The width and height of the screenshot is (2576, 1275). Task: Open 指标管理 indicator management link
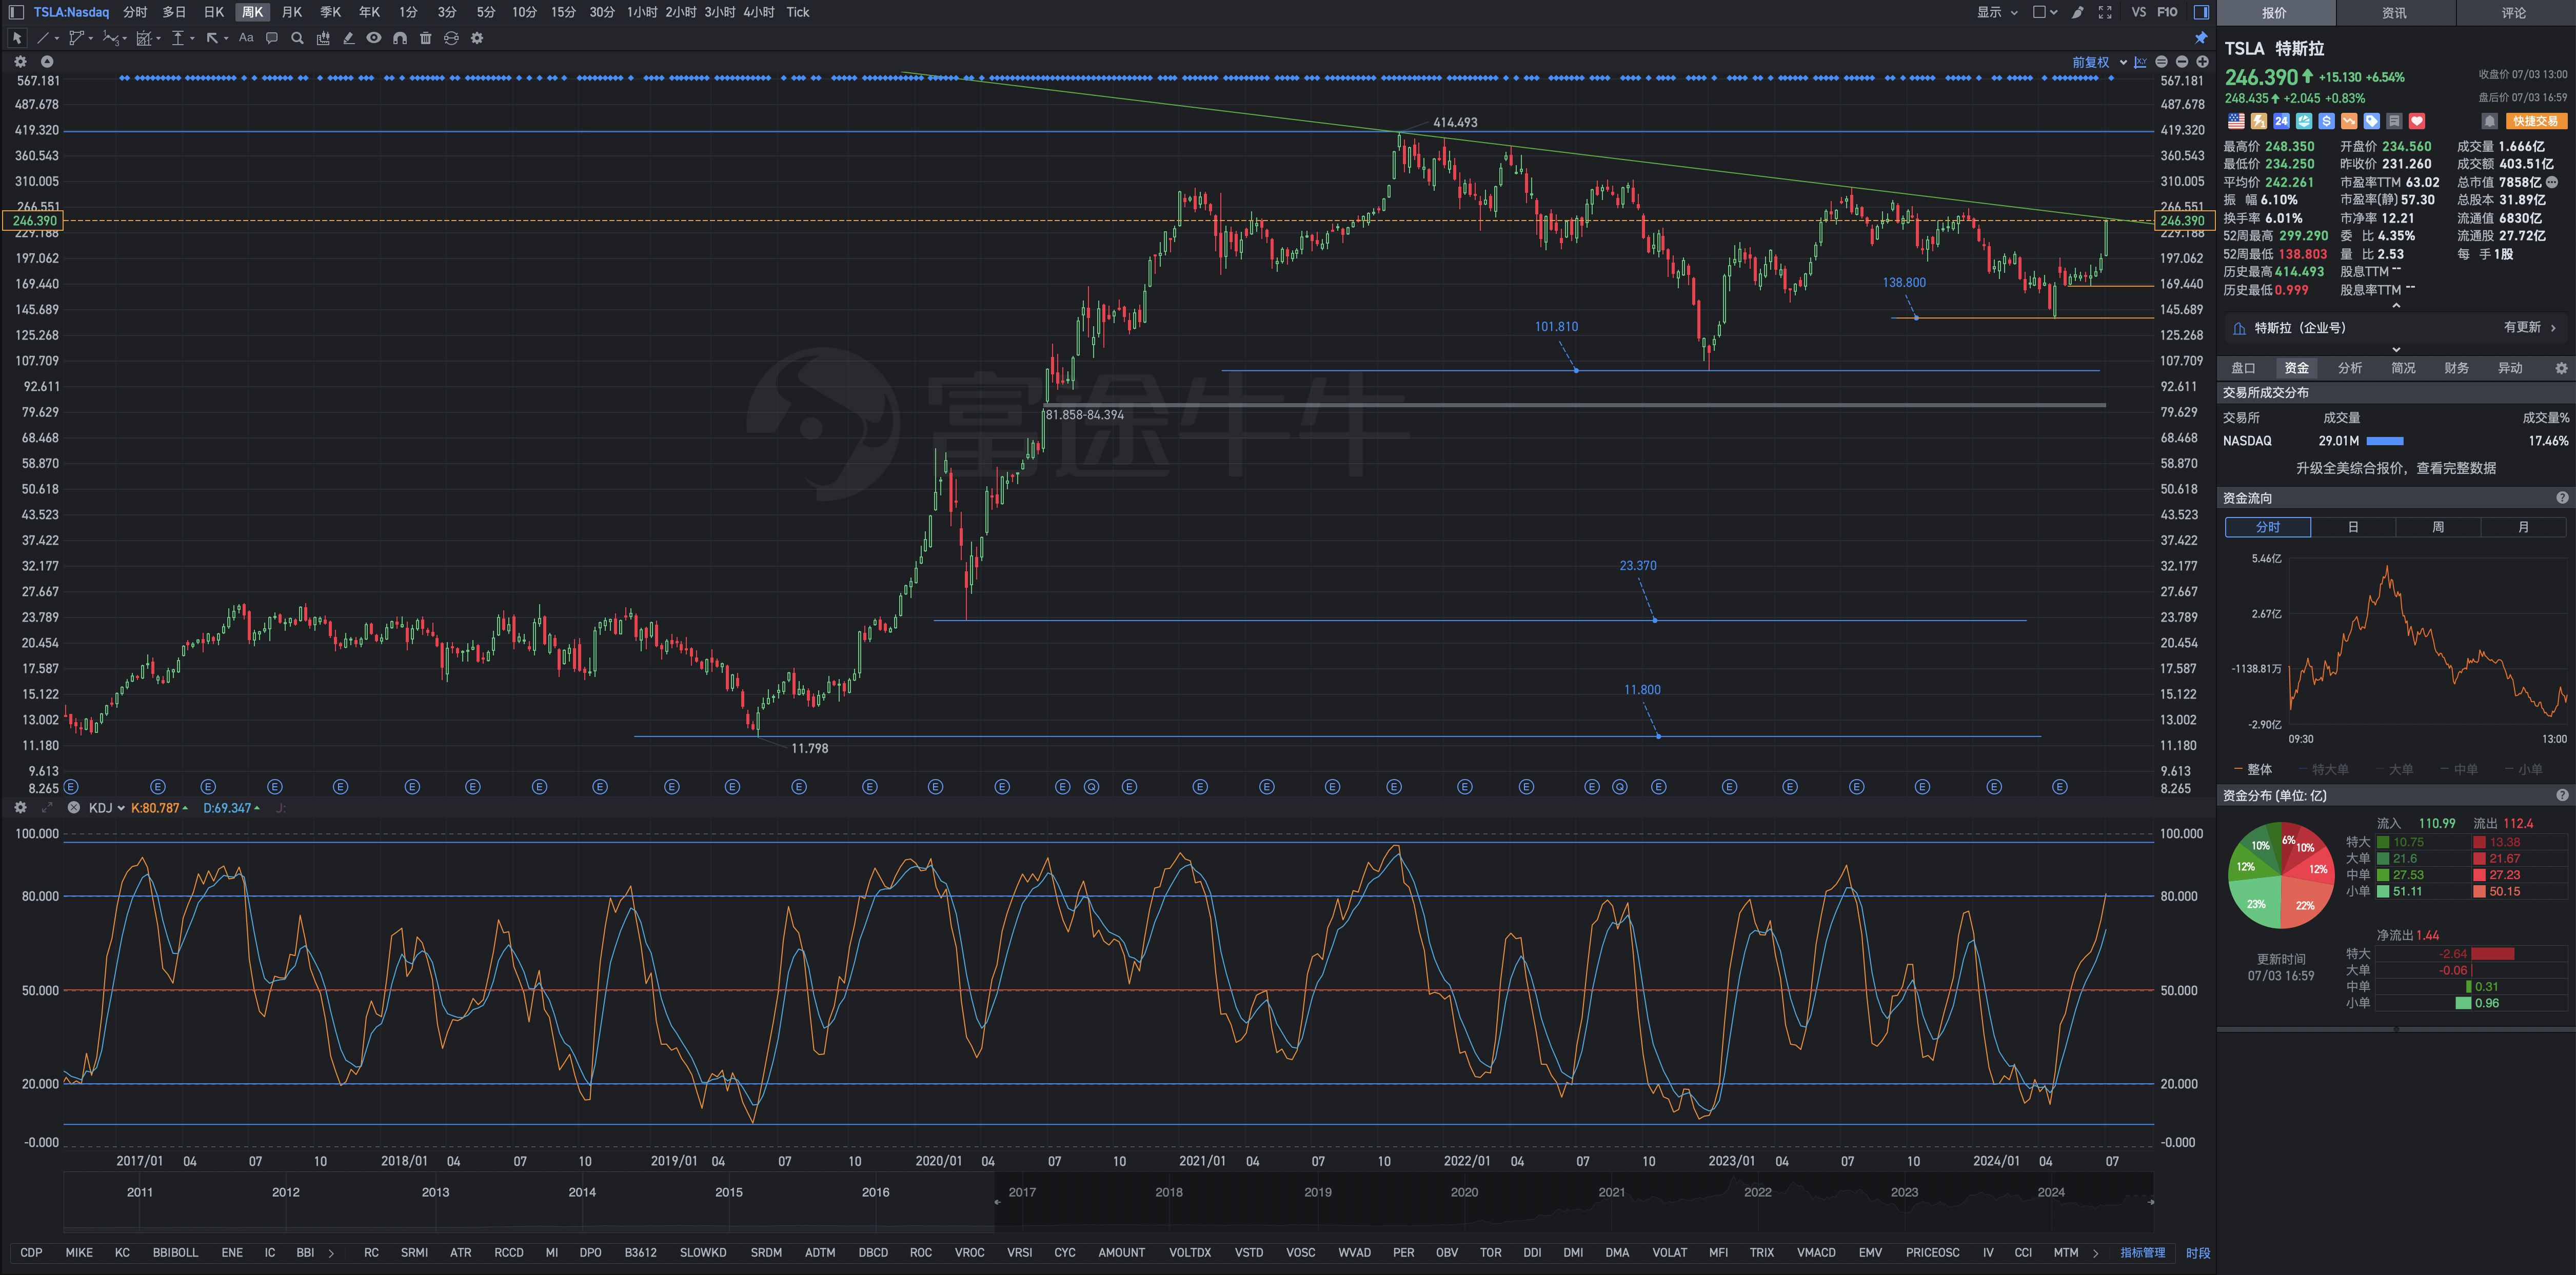[2142, 1252]
